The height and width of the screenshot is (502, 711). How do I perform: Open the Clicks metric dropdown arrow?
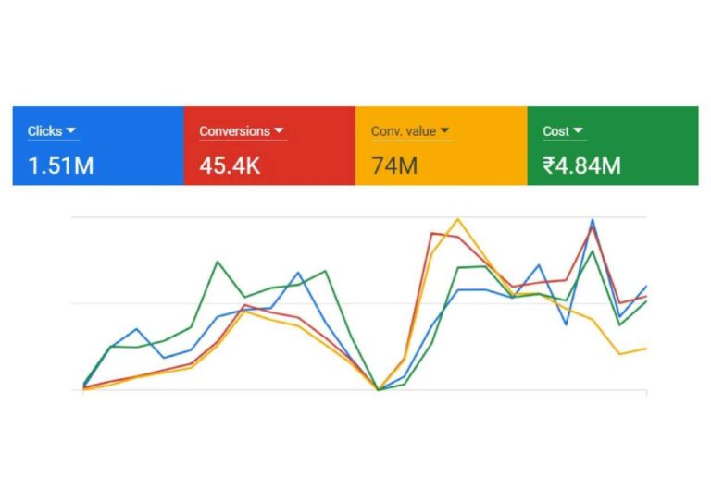71,131
